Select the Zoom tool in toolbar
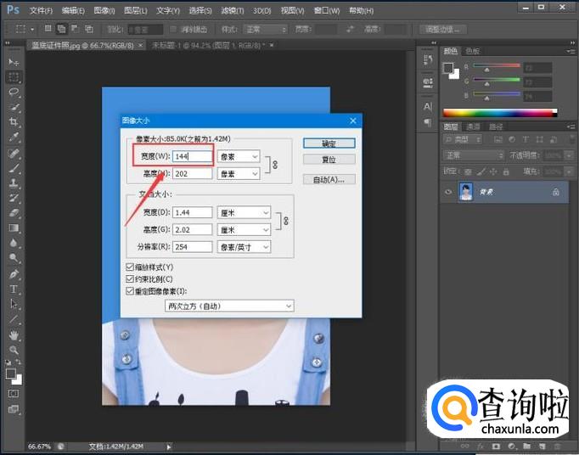Image resolution: width=579 pixels, height=455 pixels. [x=14, y=350]
